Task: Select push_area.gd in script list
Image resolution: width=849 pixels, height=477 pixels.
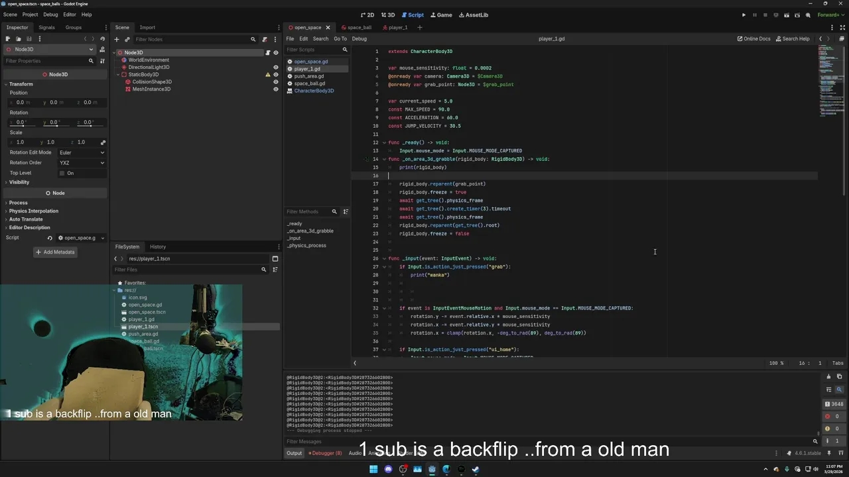Action: (308, 76)
